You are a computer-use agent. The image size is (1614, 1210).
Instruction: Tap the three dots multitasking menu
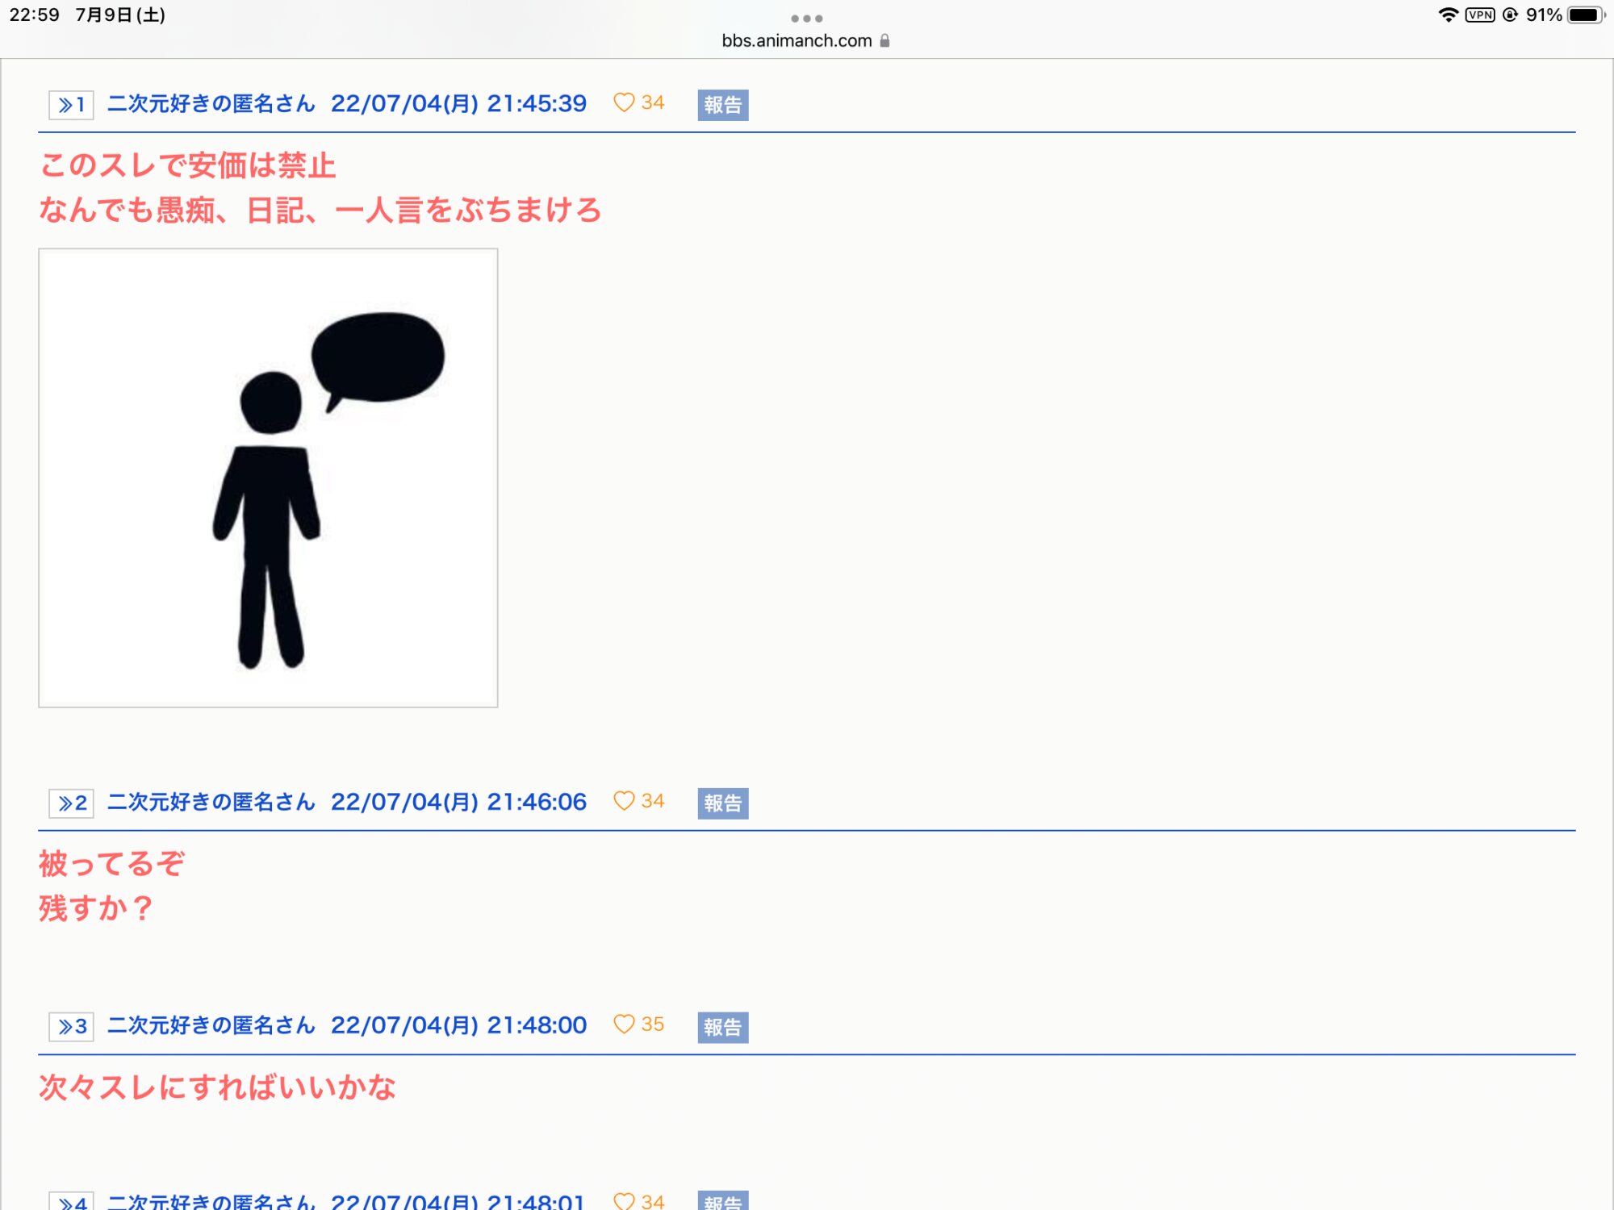click(x=806, y=18)
